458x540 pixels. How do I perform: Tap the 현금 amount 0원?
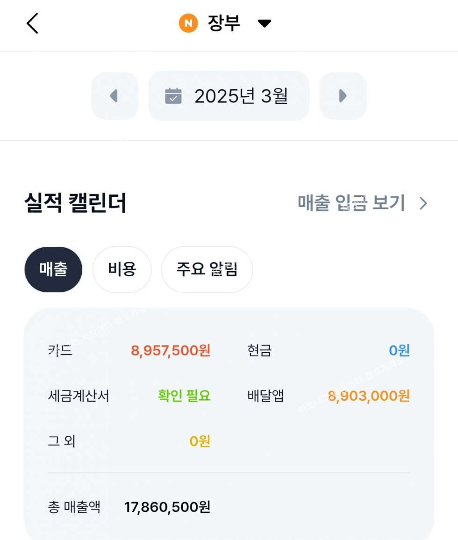[399, 350]
